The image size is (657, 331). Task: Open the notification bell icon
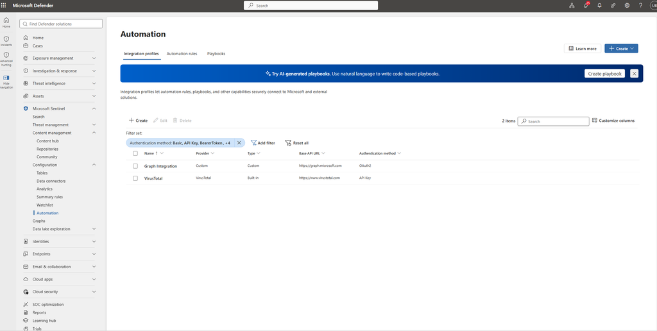coord(599,5)
